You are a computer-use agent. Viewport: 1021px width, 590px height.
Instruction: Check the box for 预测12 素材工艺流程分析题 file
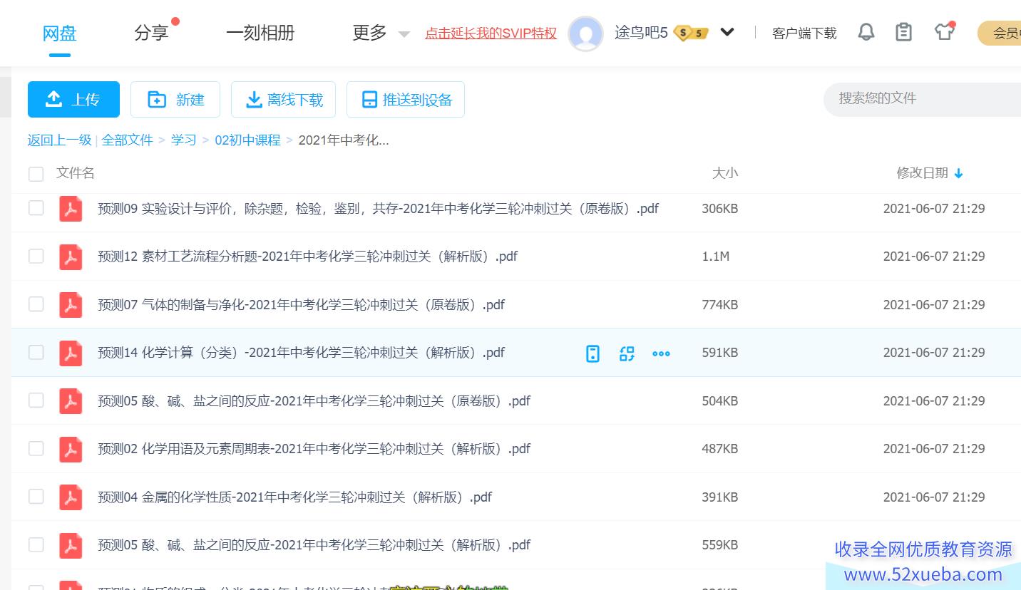coord(36,256)
